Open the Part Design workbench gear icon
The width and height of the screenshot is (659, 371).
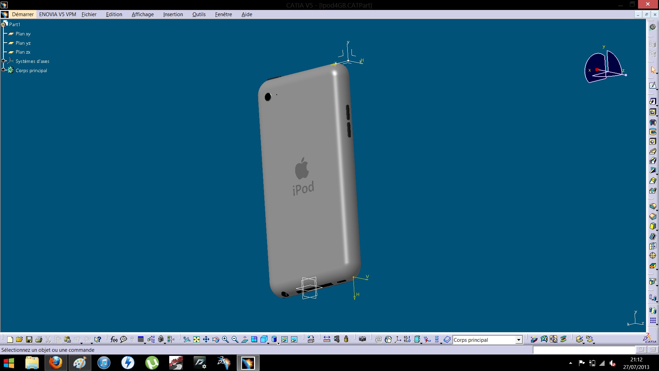(x=652, y=27)
